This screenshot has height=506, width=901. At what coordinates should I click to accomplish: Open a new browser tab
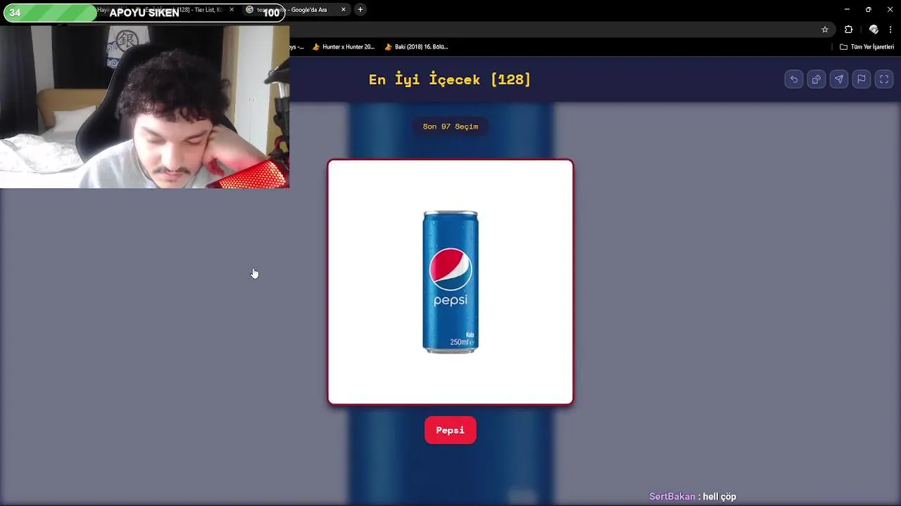coord(360,10)
